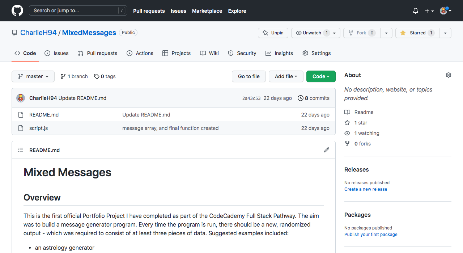Open README table of contents icon
Screen dimensions: 463x253
pyautogui.click(x=21, y=150)
